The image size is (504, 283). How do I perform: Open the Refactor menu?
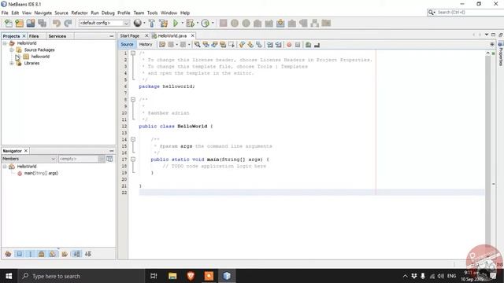80,13
